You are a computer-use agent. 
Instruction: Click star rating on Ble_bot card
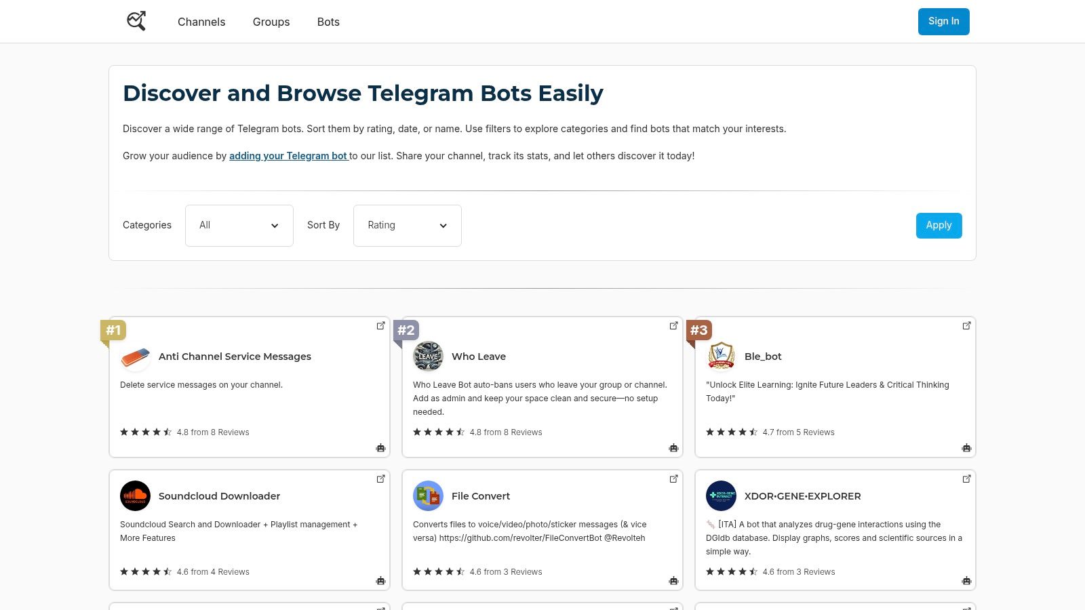[x=732, y=432]
